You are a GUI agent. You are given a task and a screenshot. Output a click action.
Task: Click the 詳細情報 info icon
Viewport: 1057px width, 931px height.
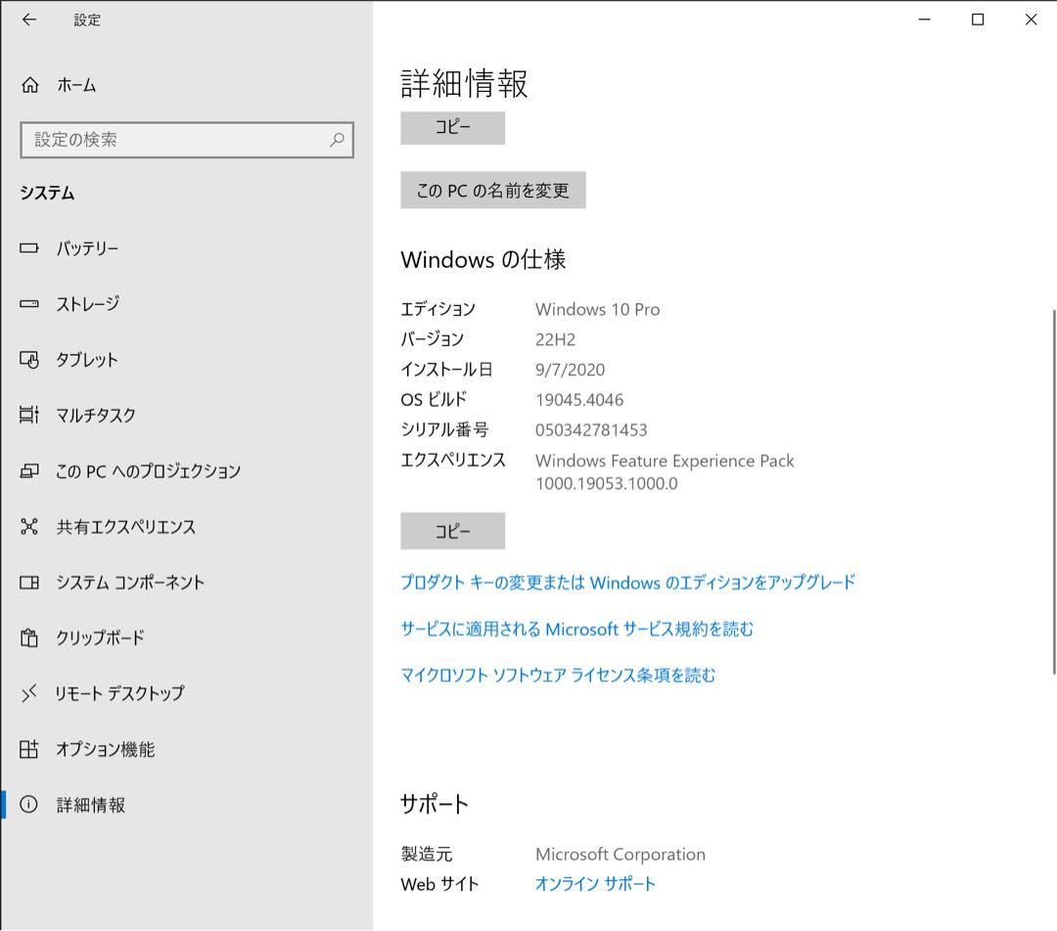click(x=27, y=806)
